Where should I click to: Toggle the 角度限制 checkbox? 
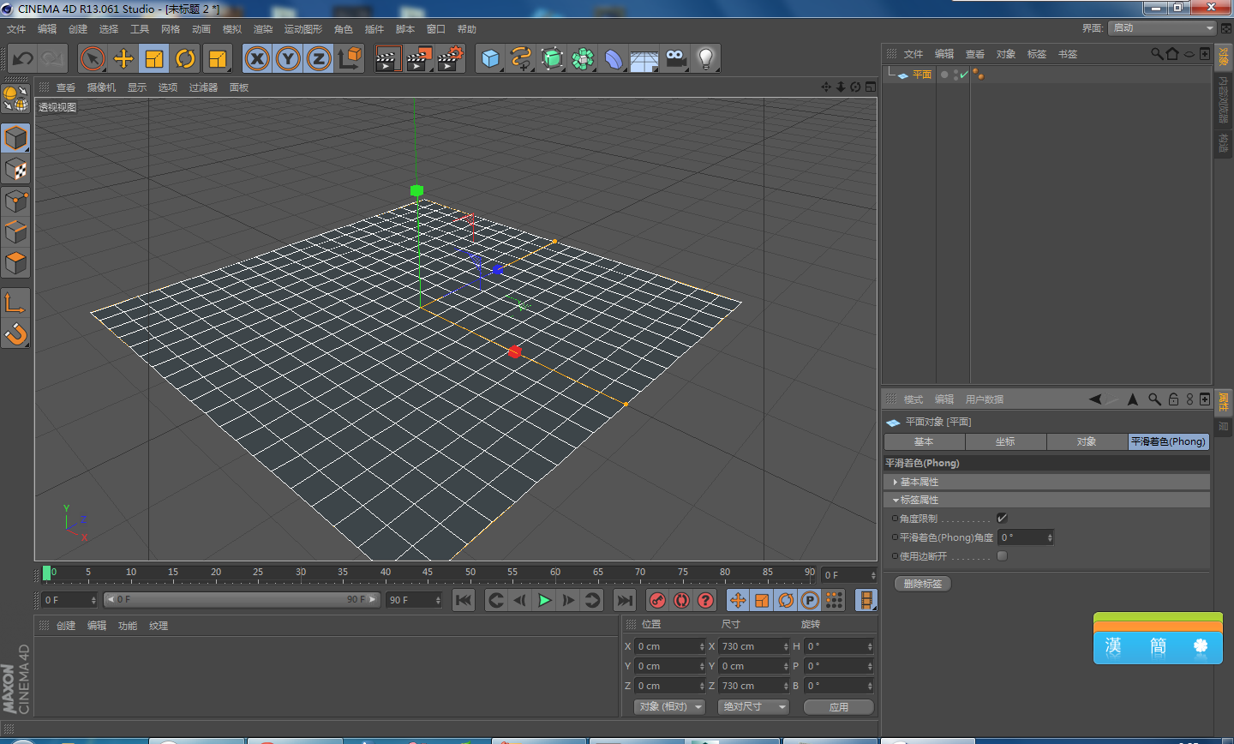1002,519
